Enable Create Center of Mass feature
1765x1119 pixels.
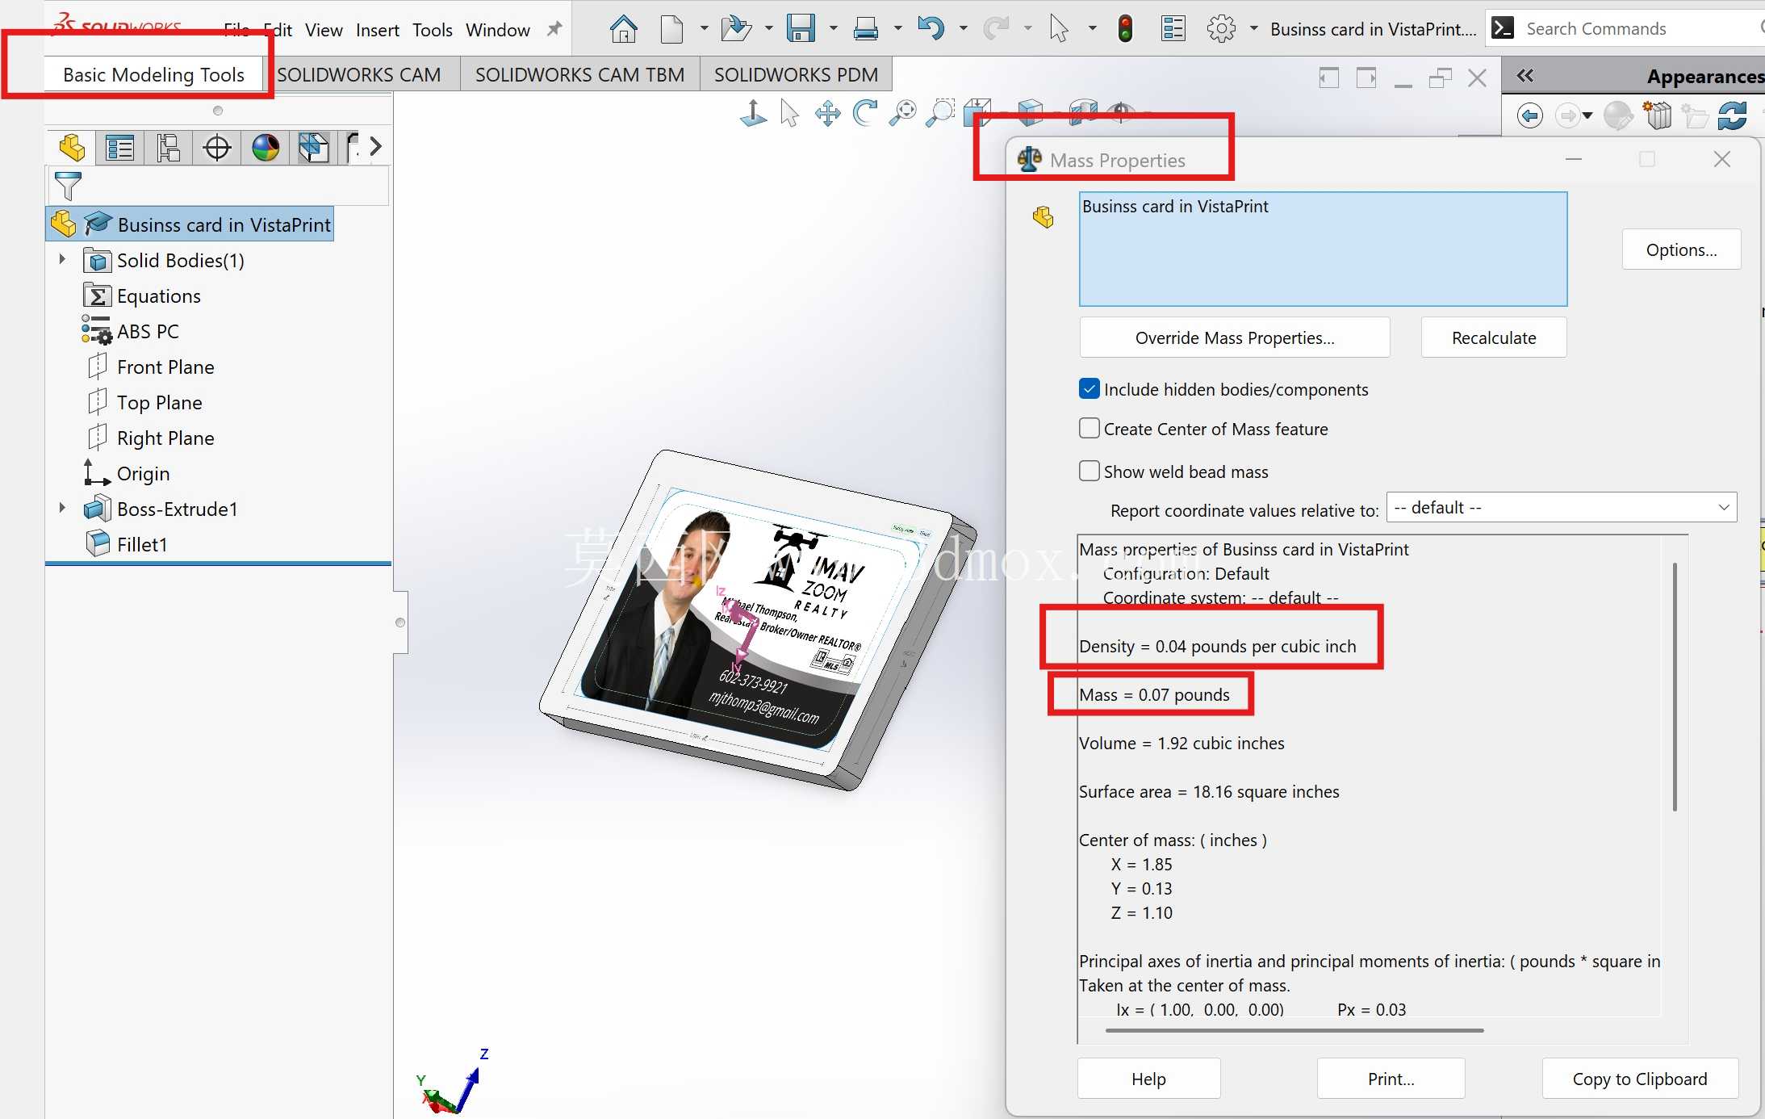click(1089, 428)
